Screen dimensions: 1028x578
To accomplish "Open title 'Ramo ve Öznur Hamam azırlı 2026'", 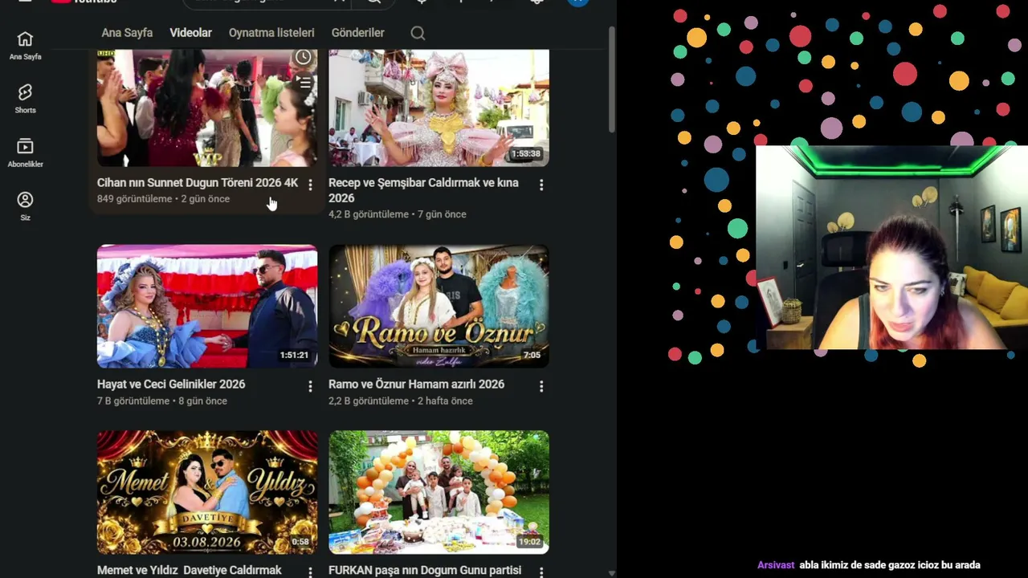I will (x=416, y=385).
